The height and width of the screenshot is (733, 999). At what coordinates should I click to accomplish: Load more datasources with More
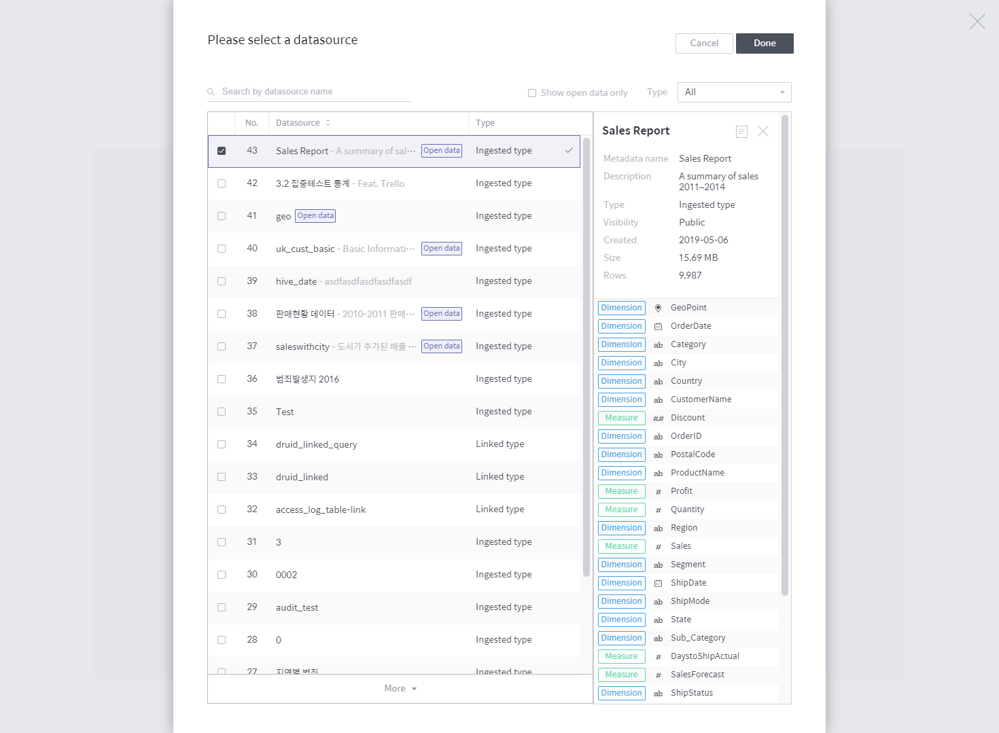tap(400, 689)
